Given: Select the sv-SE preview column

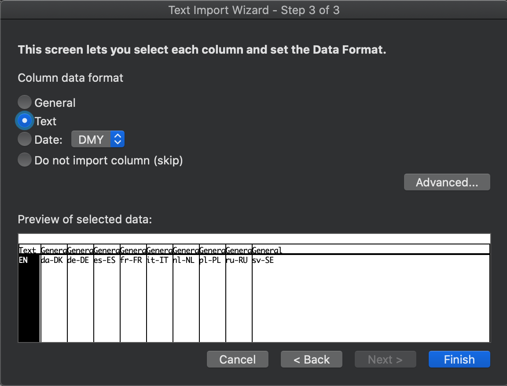Looking at the screenshot, I should coord(371,298).
